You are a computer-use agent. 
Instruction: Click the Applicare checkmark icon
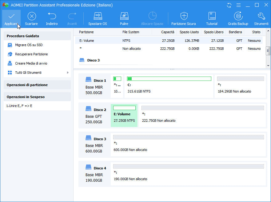(11, 17)
